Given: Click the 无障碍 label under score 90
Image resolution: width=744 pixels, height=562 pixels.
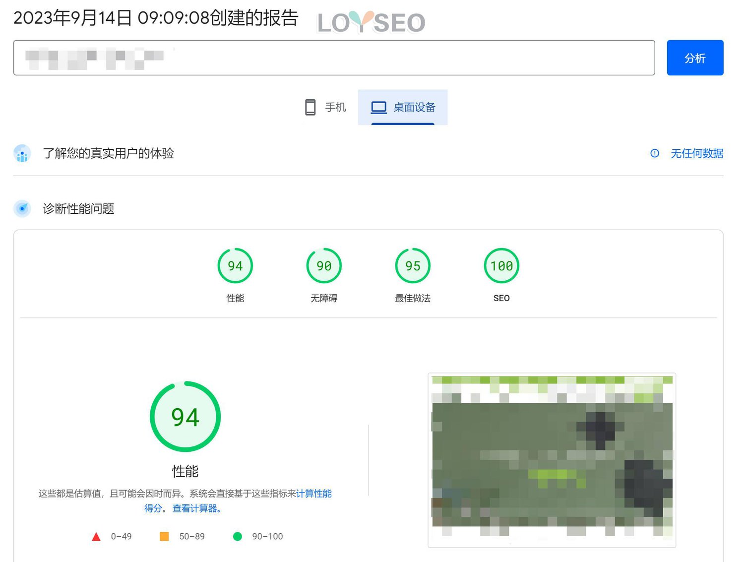Looking at the screenshot, I should [x=324, y=298].
